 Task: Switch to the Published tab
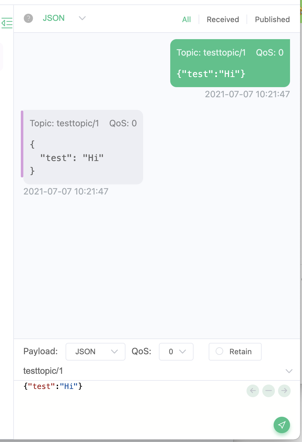(x=272, y=19)
